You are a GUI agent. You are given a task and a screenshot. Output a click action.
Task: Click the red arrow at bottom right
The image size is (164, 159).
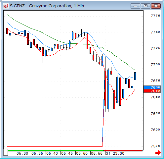point(158,153)
